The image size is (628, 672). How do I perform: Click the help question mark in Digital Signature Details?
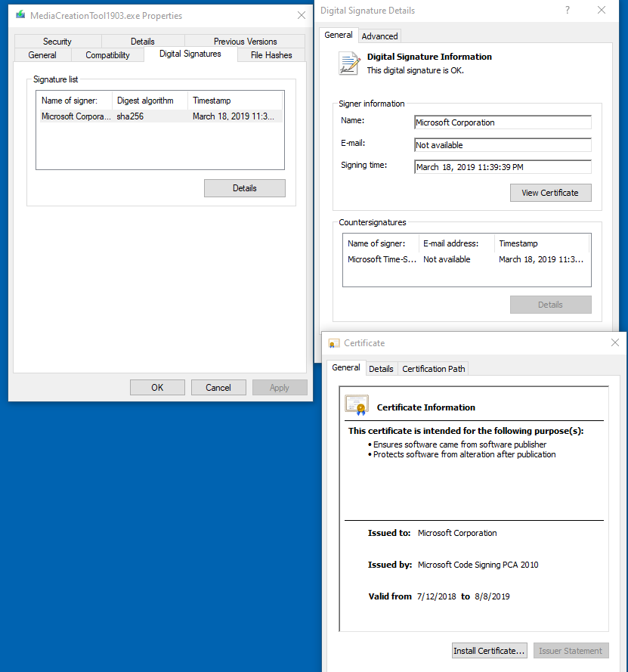(568, 10)
